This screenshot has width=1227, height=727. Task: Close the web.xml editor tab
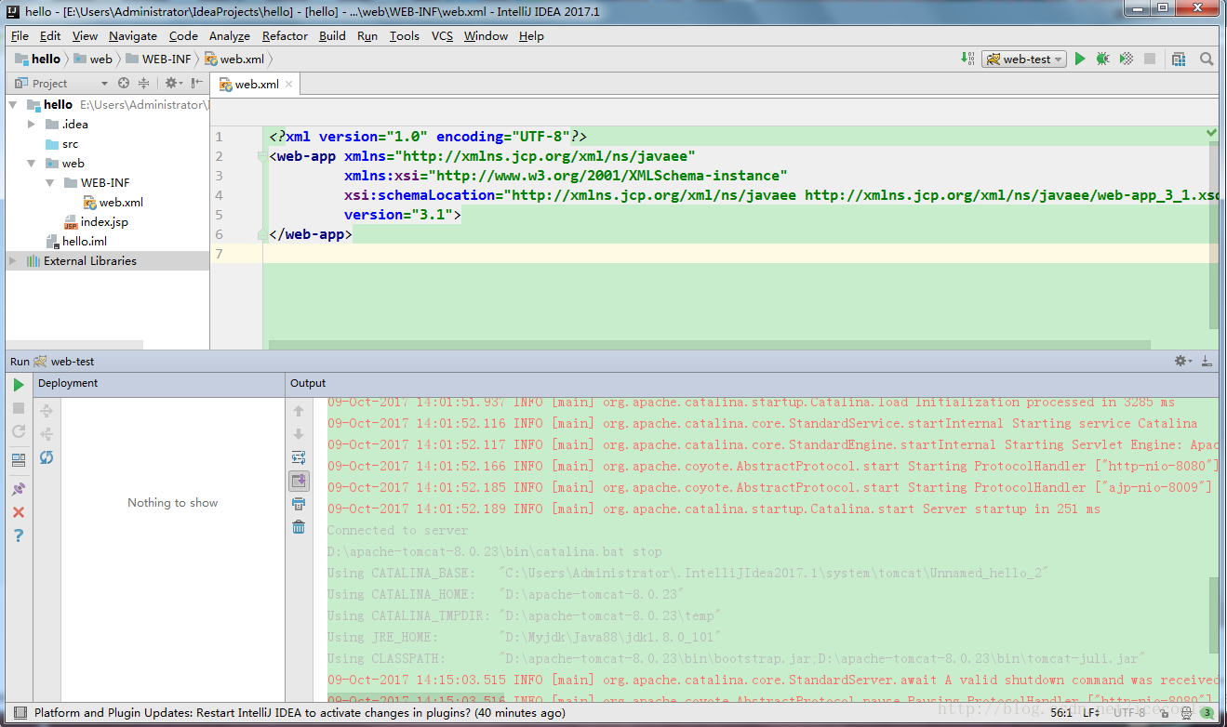point(288,84)
